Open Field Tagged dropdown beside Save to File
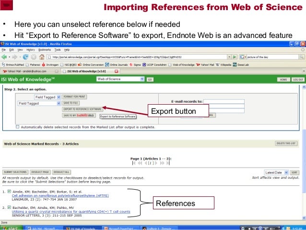Image resolution: width=306 pixels, height=230 pixels. pyautogui.click(x=39, y=103)
